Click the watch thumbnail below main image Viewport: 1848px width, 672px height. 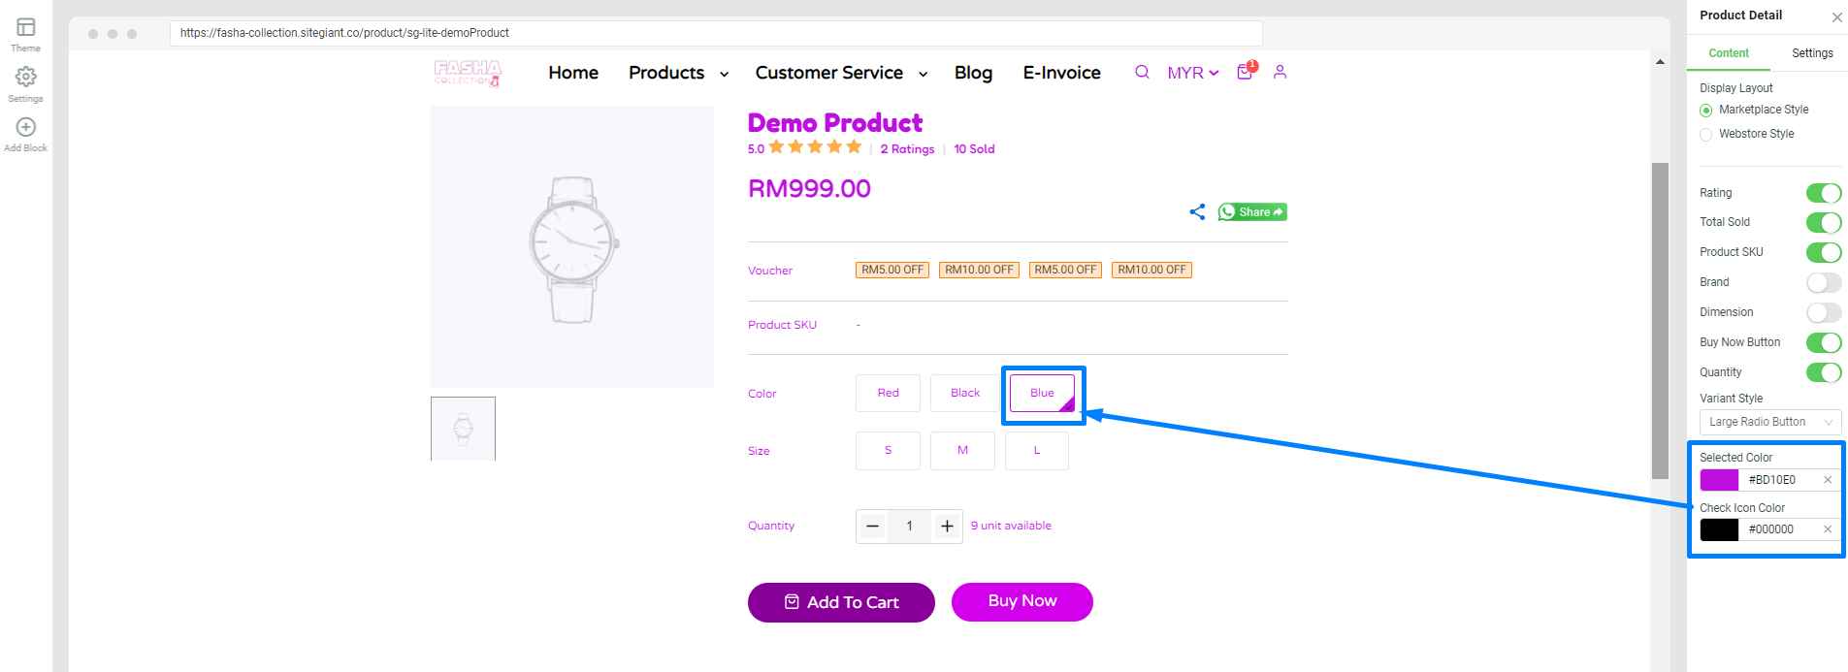coord(464,429)
